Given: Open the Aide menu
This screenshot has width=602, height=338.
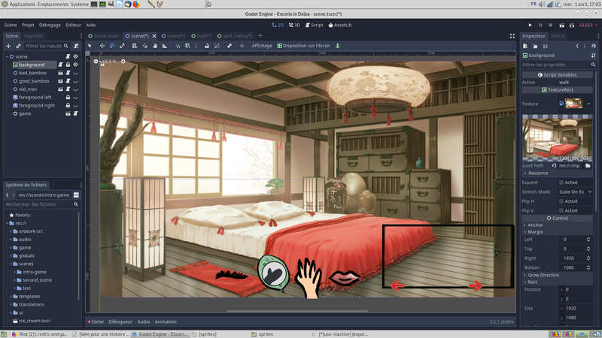Looking at the screenshot, I should [x=90, y=26].
